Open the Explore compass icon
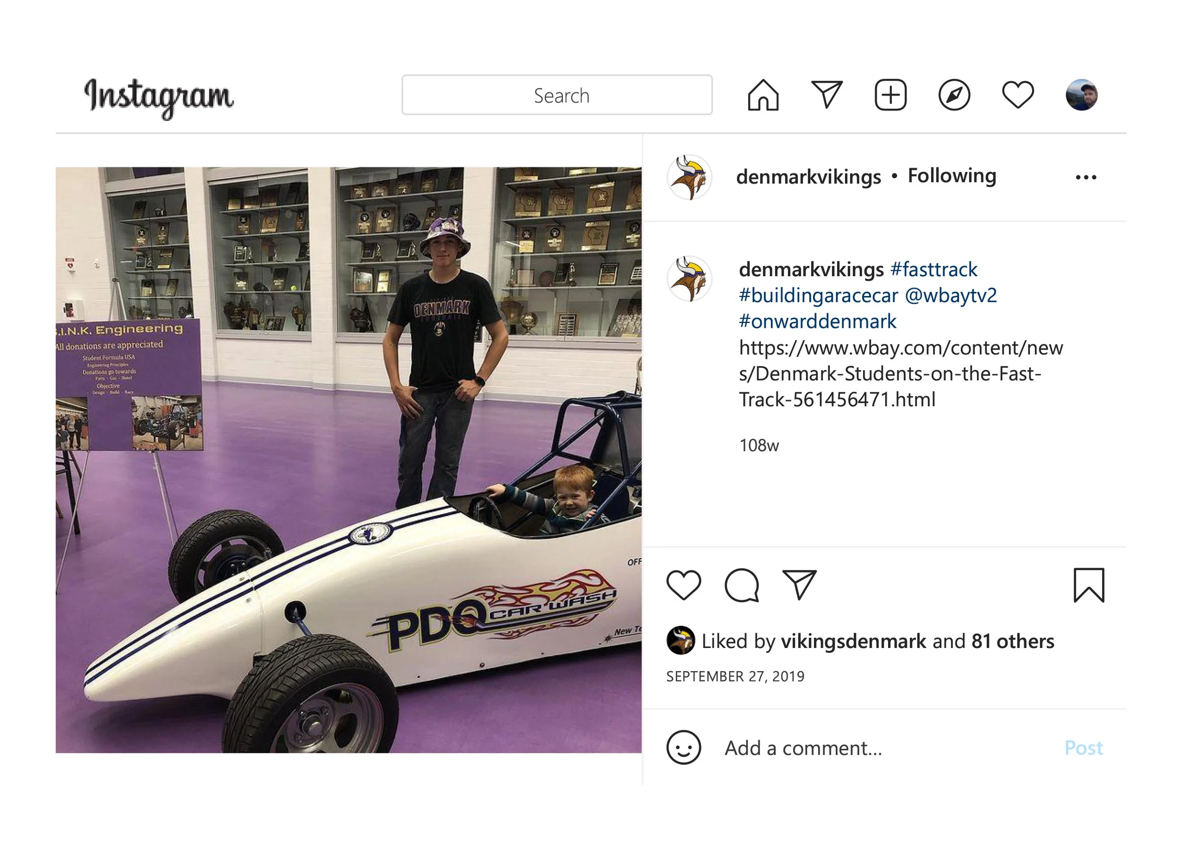The width and height of the screenshot is (1181, 843). pos(954,95)
